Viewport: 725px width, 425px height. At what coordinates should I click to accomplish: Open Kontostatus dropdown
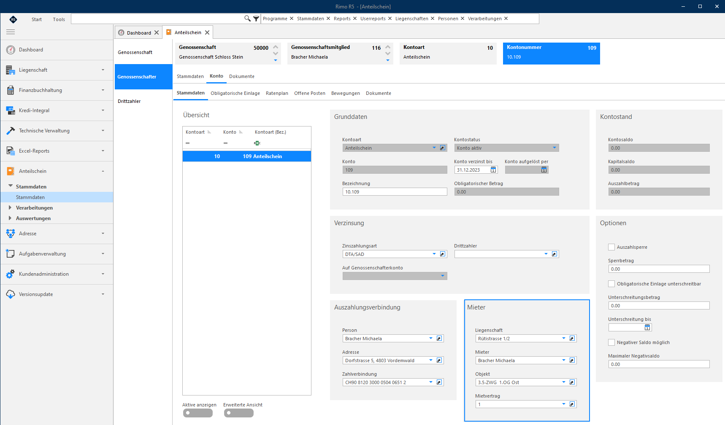tap(555, 148)
